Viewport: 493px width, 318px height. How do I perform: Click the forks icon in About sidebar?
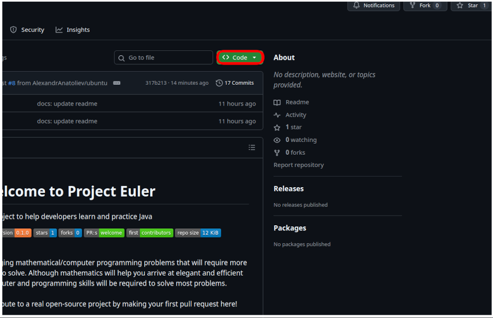[x=277, y=153]
